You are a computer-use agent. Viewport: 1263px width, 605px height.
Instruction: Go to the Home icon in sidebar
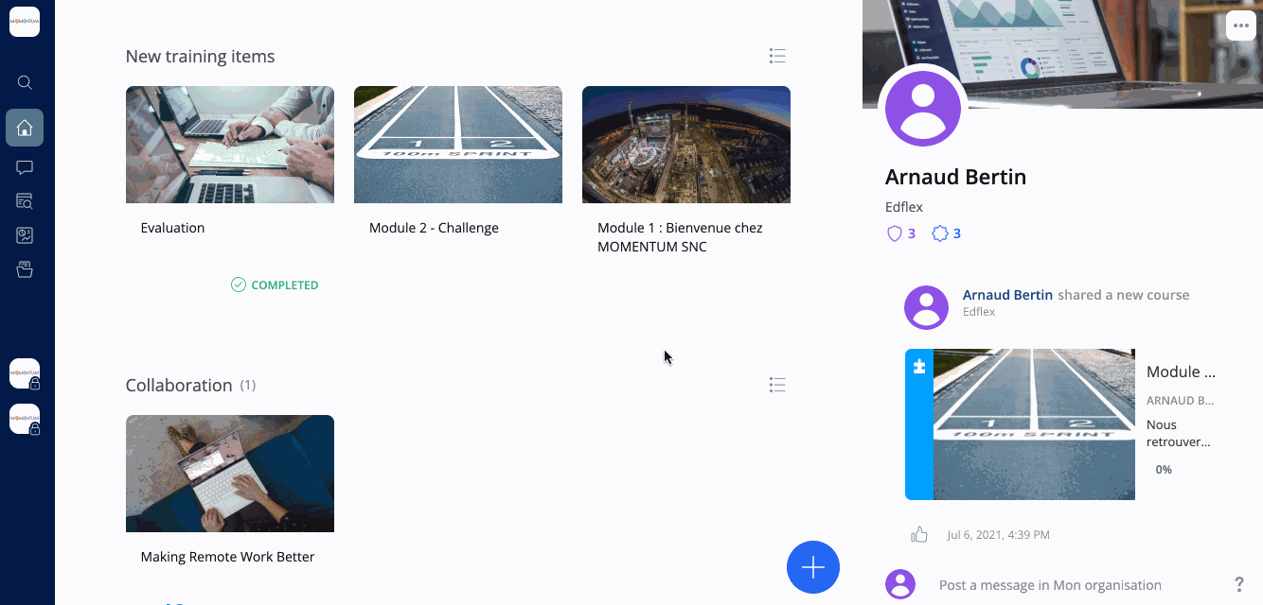click(25, 128)
